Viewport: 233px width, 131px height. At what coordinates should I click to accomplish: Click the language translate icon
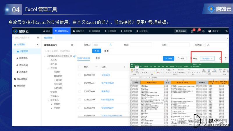pyautogui.click(x=227, y=31)
